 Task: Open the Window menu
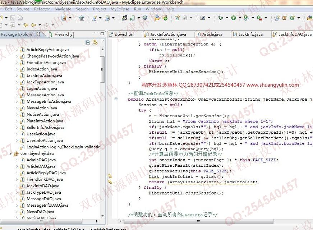click(153, 9)
